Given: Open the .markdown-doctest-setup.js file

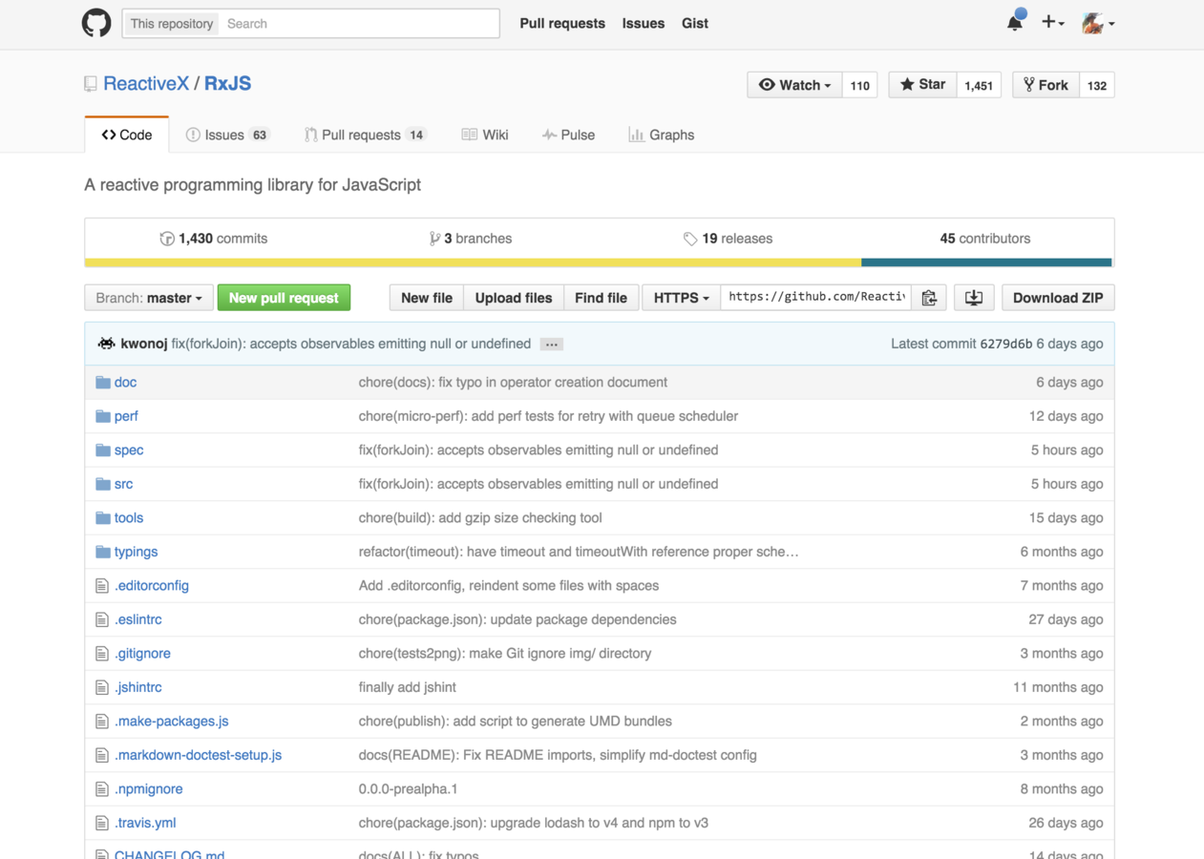Looking at the screenshot, I should tap(198, 755).
